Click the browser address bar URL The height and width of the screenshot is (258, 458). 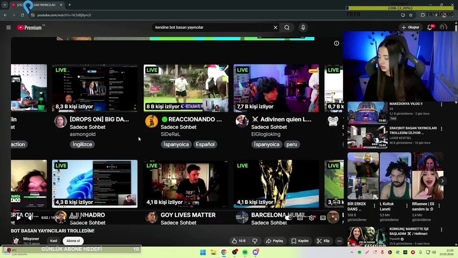tap(64, 15)
